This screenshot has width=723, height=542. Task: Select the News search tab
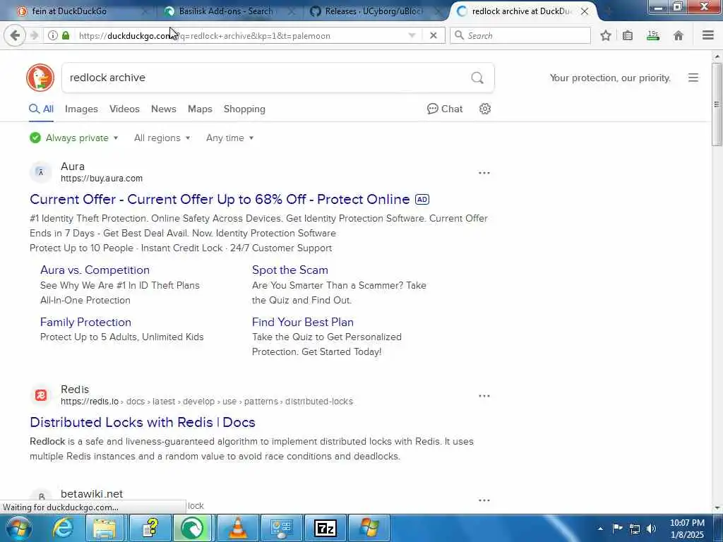click(x=164, y=109)
